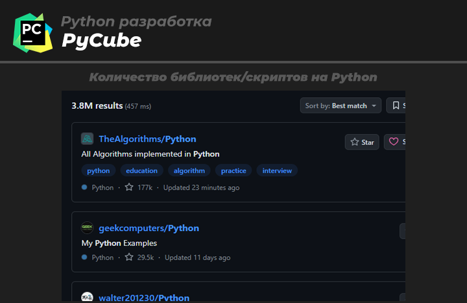Viewport: 467px width, 303px height.
Task: Select the interview topic tag
Action: click(x=277, y=170)
